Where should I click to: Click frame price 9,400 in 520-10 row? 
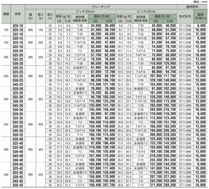click(201, 26)
